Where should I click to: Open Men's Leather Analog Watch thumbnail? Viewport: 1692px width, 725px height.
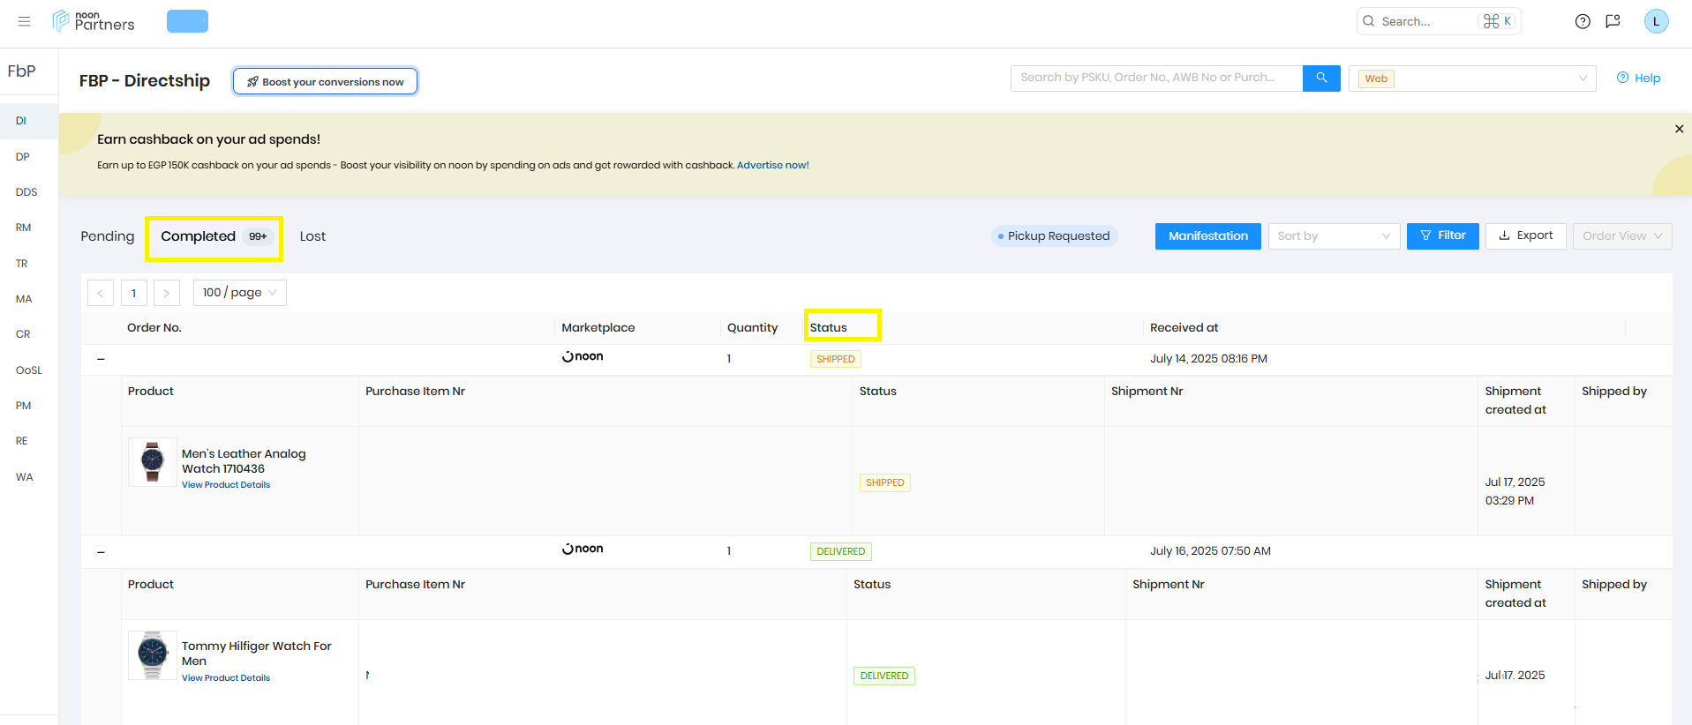point(153,462)
